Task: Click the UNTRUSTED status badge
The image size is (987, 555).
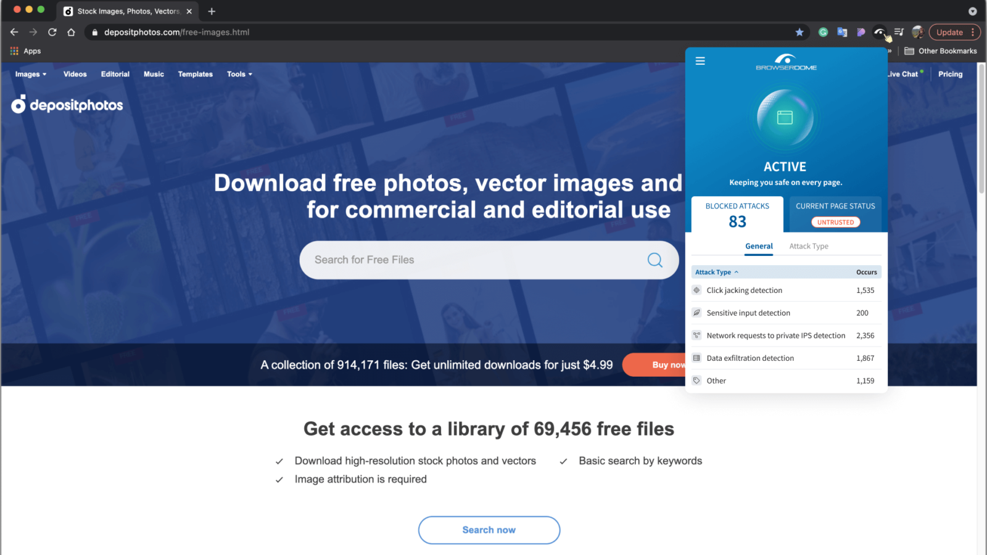Action: coord(835,222)
